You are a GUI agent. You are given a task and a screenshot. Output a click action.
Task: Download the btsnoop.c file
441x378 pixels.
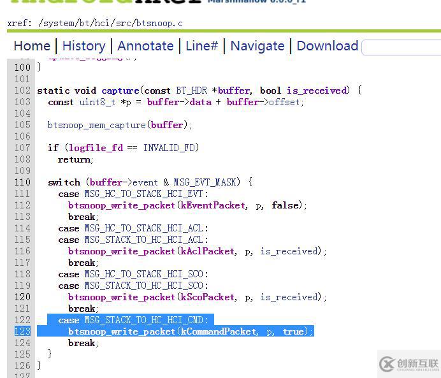328,46
